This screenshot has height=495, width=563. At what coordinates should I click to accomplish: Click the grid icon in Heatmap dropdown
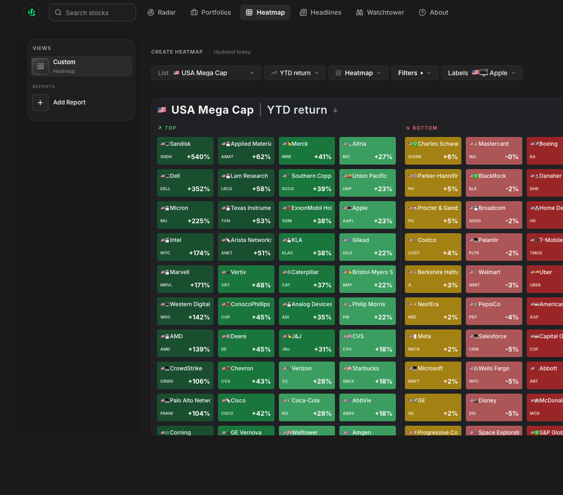pyautogui.click(x=339, y=73)
